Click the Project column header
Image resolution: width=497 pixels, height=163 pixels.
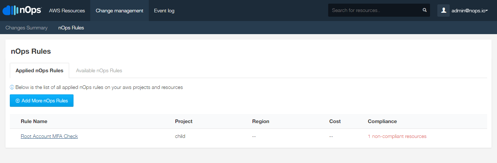click(184, 121)
